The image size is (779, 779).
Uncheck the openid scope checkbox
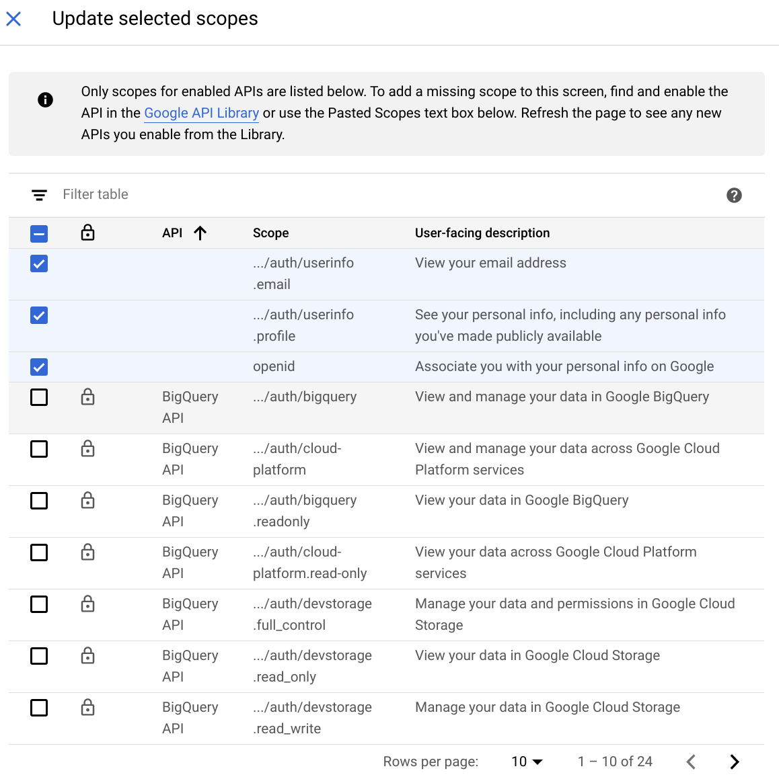[x=39, y=367]
